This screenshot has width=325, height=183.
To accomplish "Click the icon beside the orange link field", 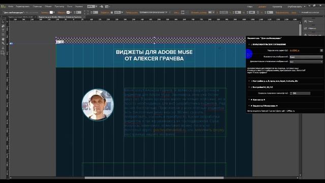I will (321, 50).
